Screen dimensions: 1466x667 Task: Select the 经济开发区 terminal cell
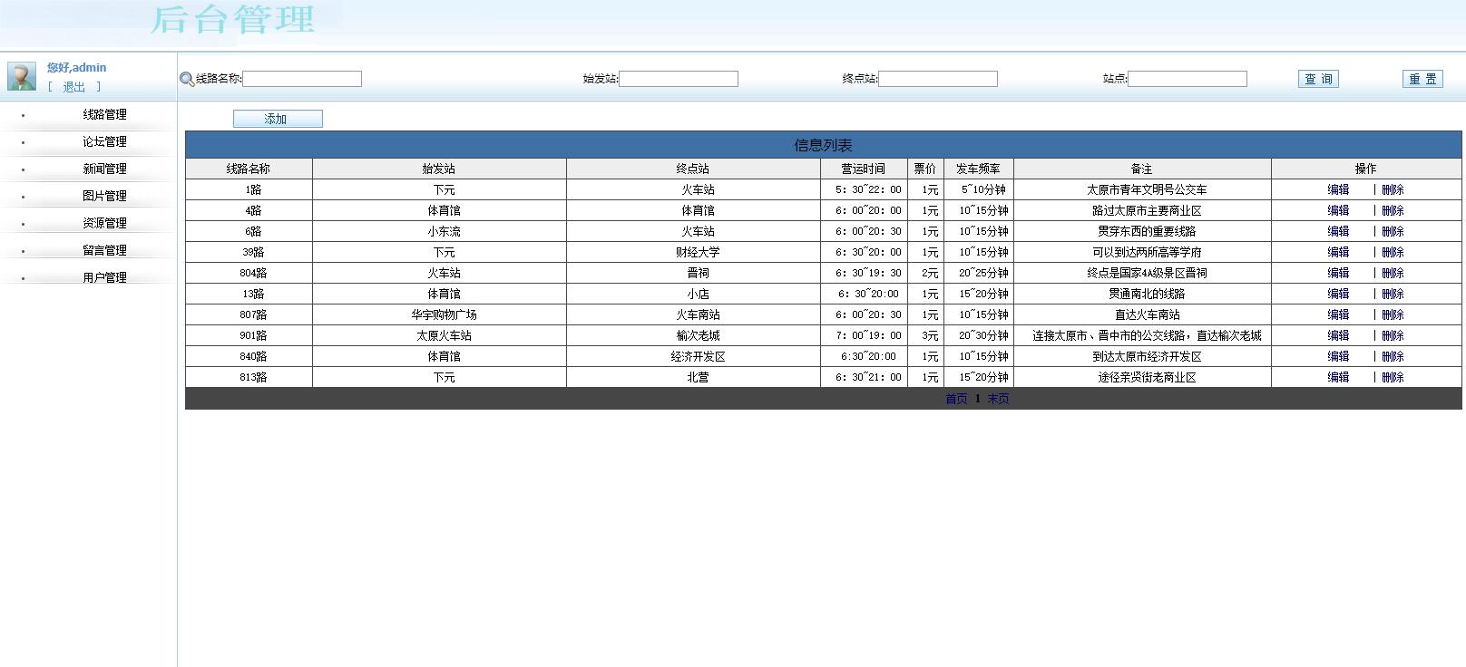coord(693,356)
